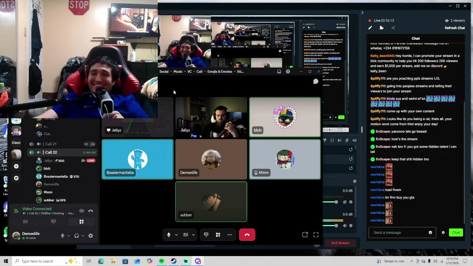Open activities button in voice panel
473x266 pixels.
click(x=81, y=222)
